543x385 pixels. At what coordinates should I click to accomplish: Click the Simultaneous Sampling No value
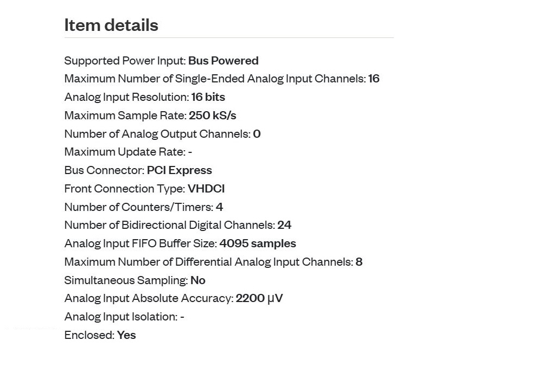pos(198,280)
